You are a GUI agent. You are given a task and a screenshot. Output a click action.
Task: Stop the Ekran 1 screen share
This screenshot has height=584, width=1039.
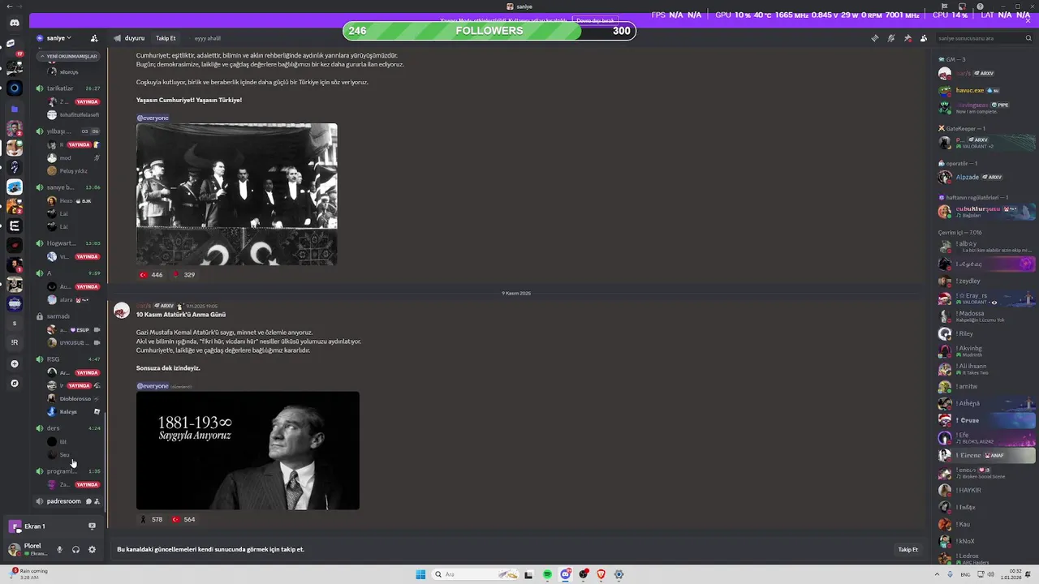(x=92, y=526)
